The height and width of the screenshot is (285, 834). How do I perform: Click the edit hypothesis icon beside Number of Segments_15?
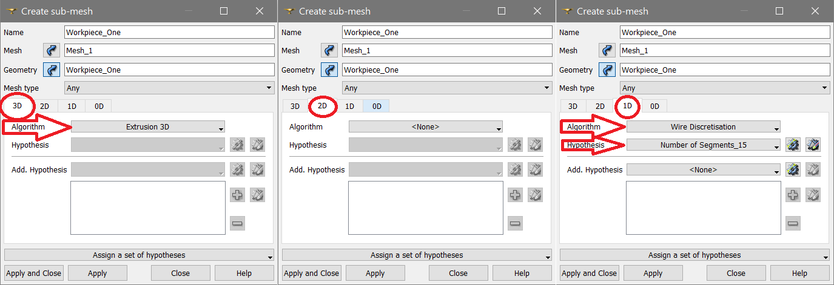coord(813,145)
